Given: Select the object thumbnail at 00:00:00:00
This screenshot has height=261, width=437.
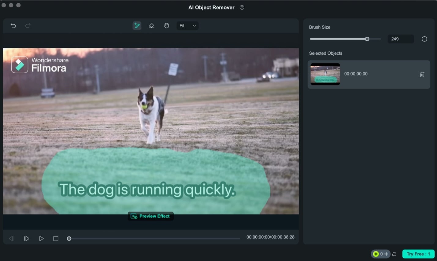Looking at the screenshot, I should (325, 74).
